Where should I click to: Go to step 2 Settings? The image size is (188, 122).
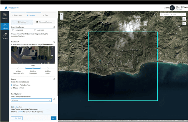(x=31, y=15)
